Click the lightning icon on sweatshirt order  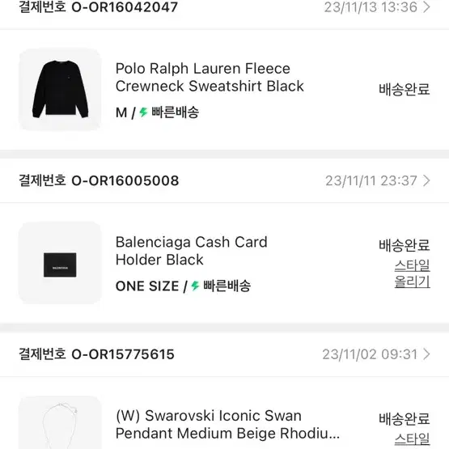point(143,112)
